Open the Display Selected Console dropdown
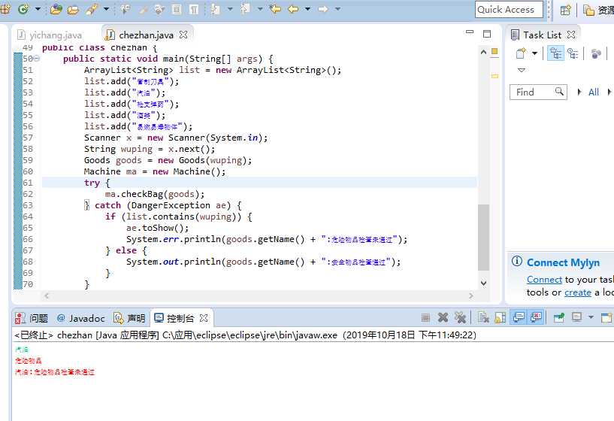Viewport: 614px width, 421px height. [x=591, y=317]
